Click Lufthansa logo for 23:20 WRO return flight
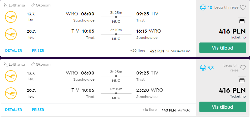250x117 pixels. (x=11, y=93)
